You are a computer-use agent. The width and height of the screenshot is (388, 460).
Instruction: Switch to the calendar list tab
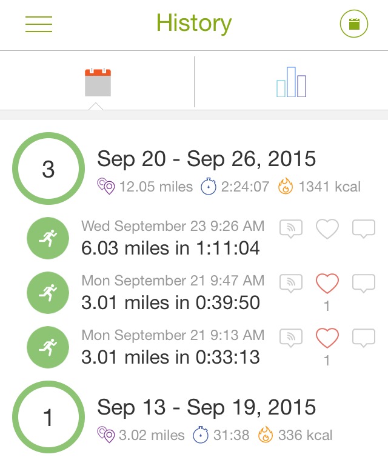(98, 83)
